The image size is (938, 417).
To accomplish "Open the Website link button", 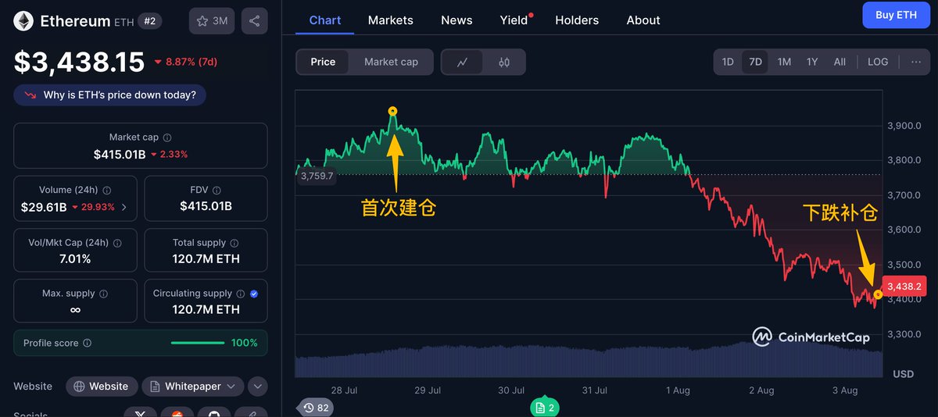I will 102,387.
